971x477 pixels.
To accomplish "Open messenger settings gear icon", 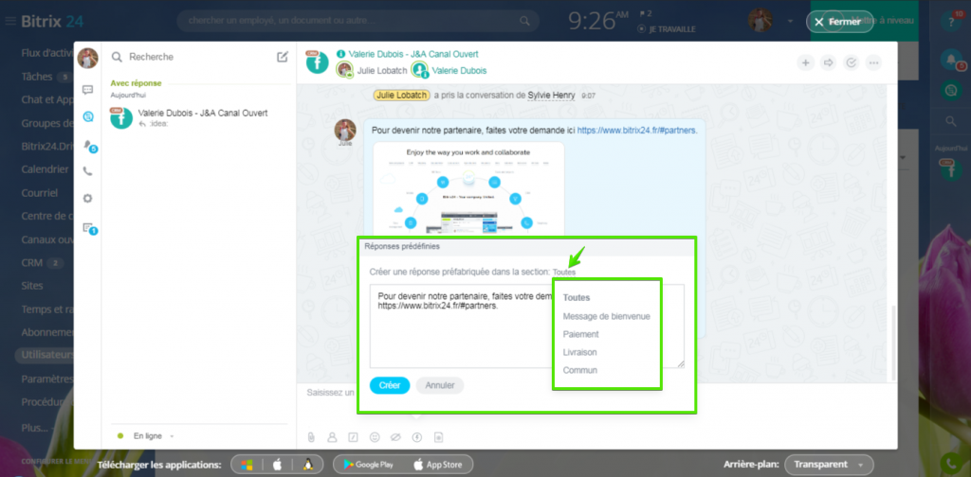I will (x=87, y=199).
